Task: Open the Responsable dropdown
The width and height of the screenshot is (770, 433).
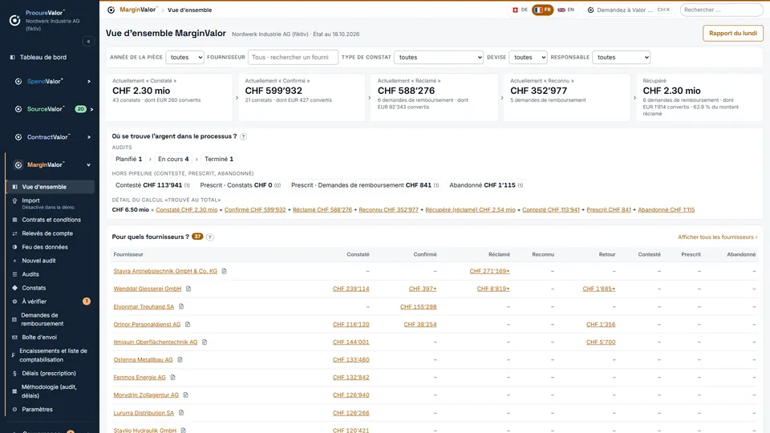Action: point(621,58)
